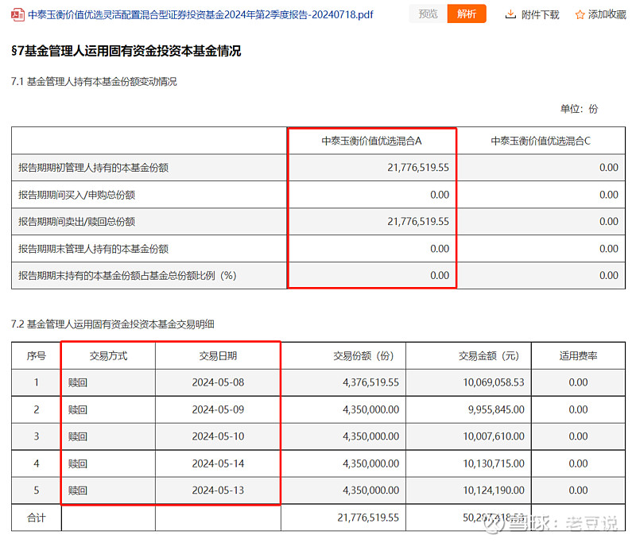
Task: Select the date 2024-05-09
Action: point(218,409)
